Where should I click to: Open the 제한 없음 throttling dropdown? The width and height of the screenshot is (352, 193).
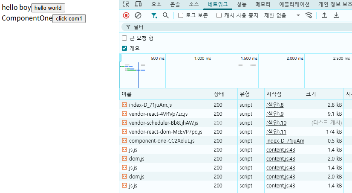point(282,15)
